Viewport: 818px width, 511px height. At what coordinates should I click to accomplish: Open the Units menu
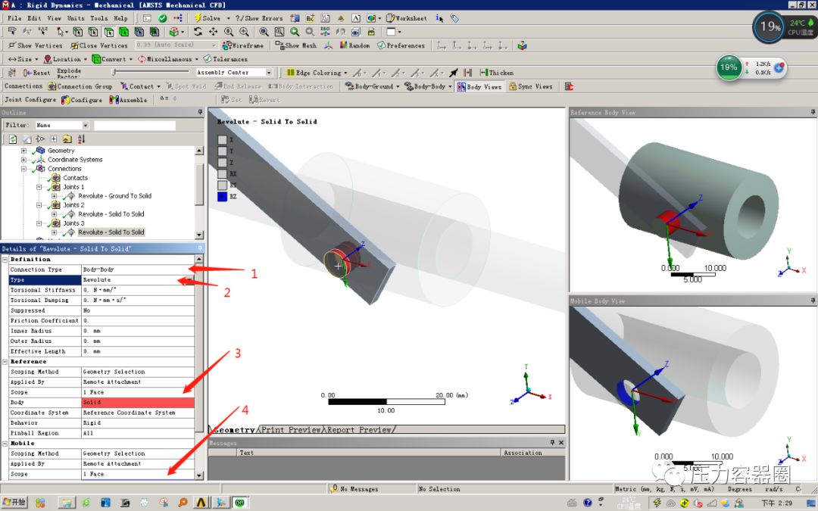[76, 17]
